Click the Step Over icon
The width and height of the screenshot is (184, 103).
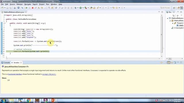click(42, 8)
